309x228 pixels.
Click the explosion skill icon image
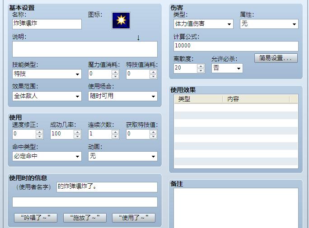tap(121, 20)
